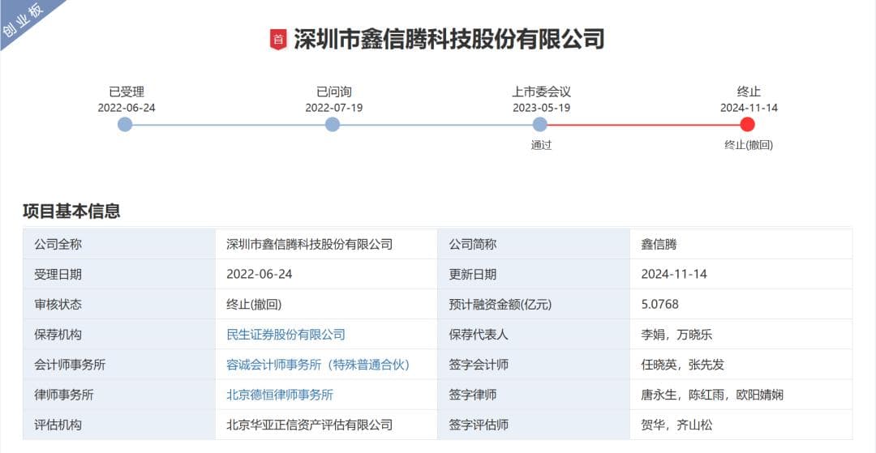Open the 北京德恒律师事务所 link
This screenshot has height=453, width=876.
click(280, 395)
